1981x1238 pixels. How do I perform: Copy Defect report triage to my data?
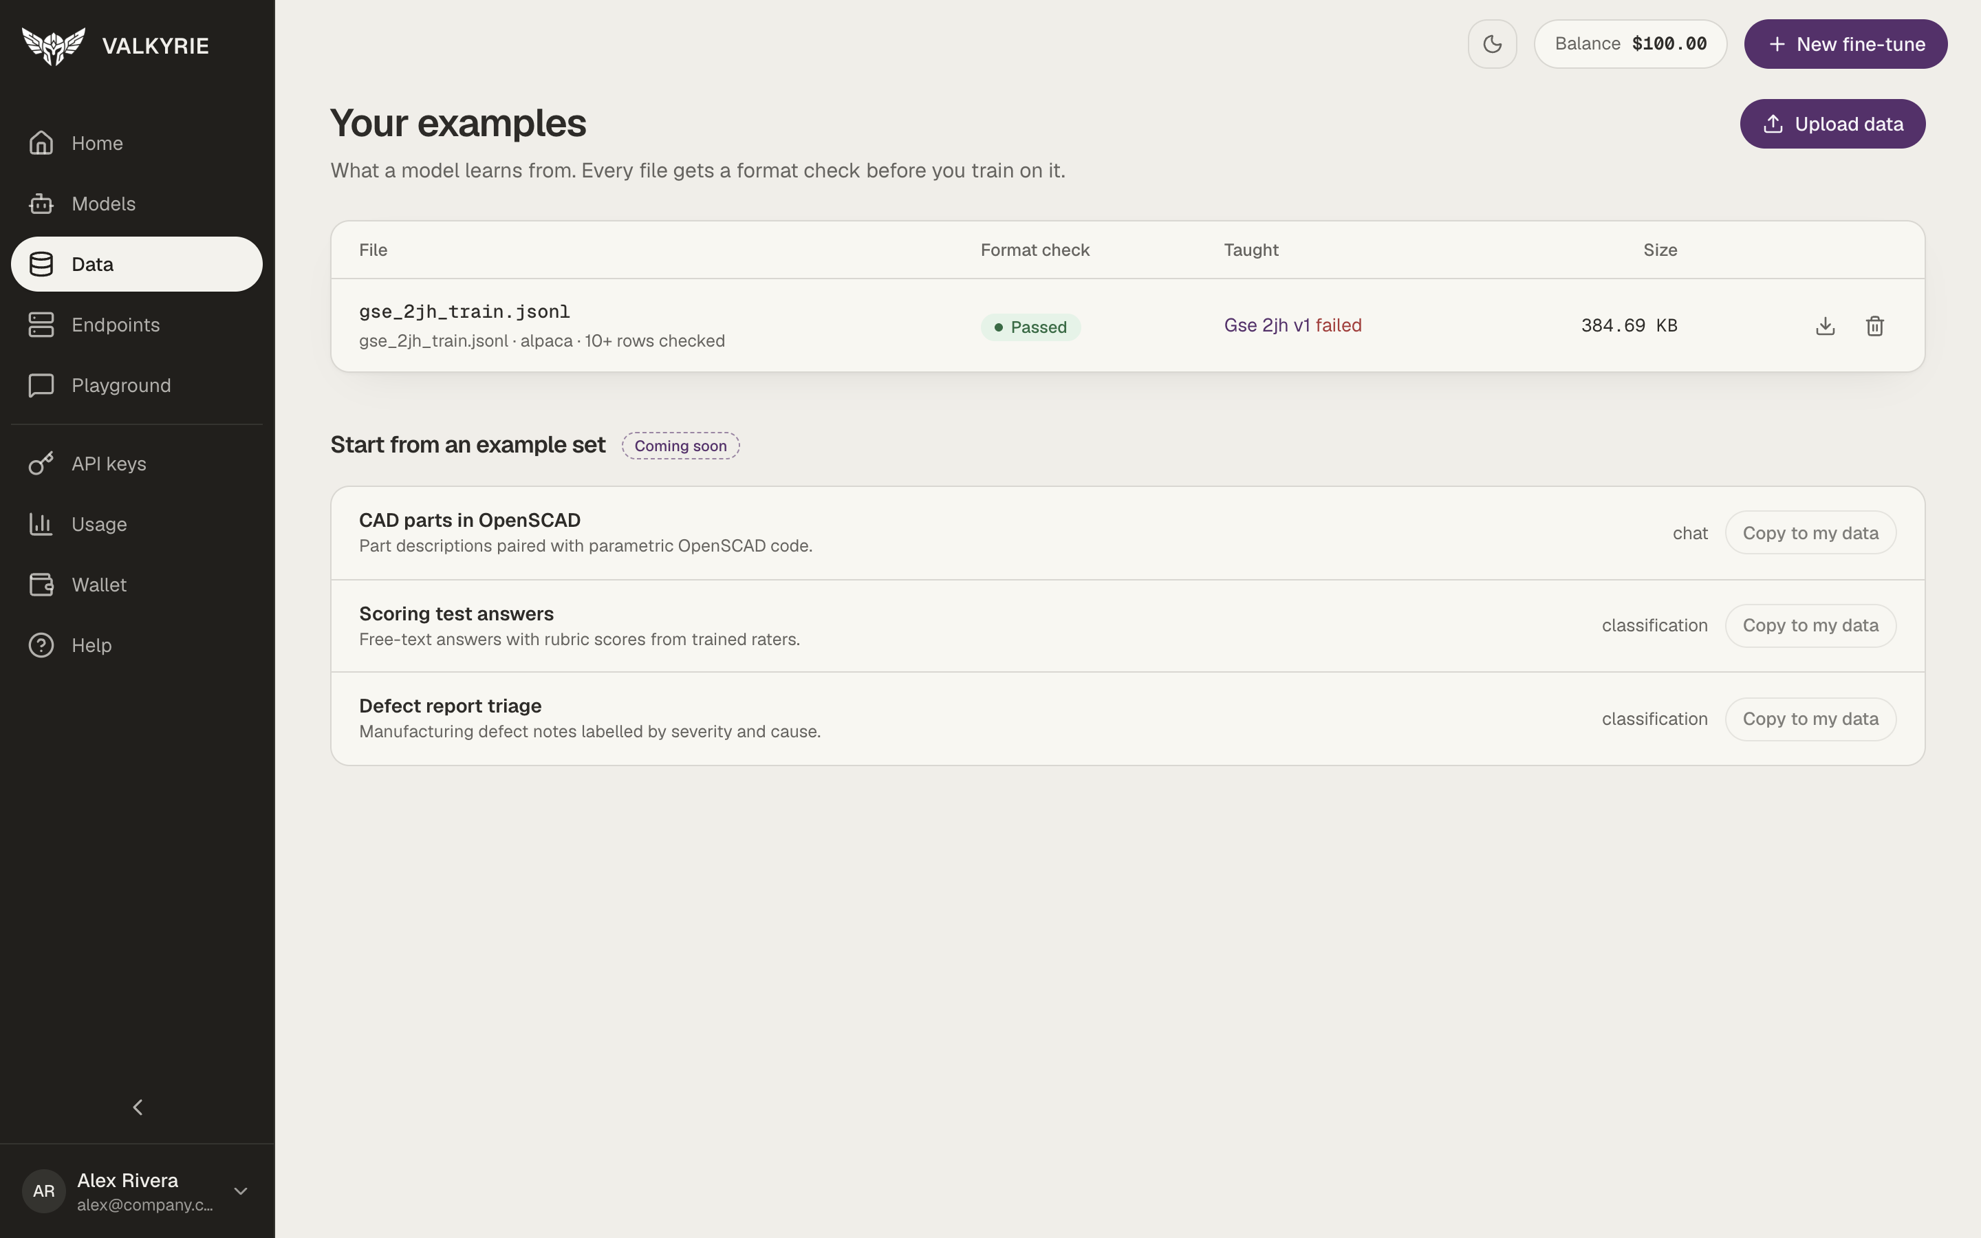click(x=1810, y=719)
